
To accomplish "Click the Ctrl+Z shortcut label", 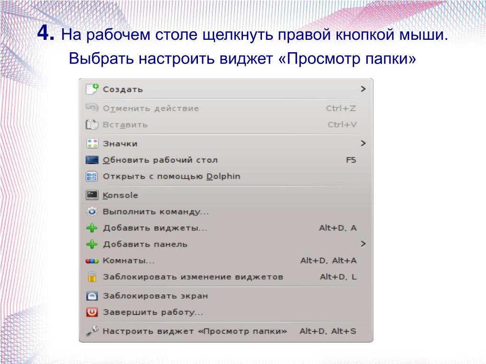I will tap(341, 109).
